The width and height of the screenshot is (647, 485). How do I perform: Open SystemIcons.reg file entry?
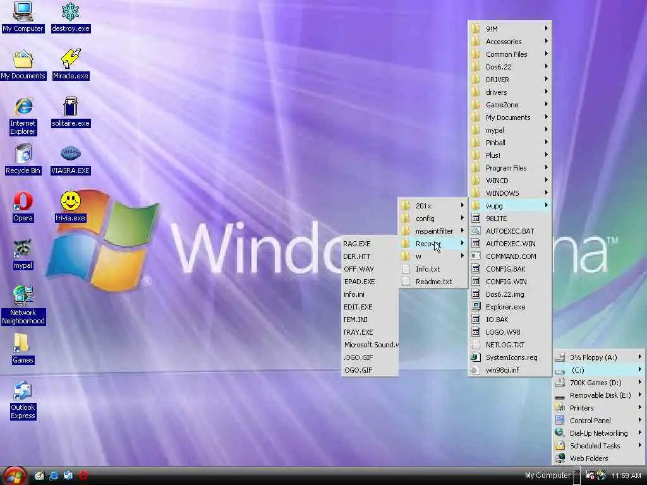click(x=510, y=357)
